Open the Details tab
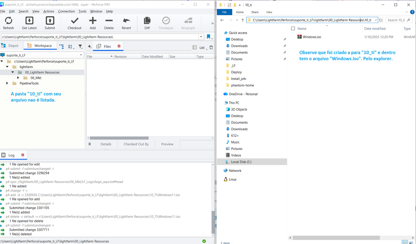The width and height of the screenshot is (416, 244). tap(106, 144)
